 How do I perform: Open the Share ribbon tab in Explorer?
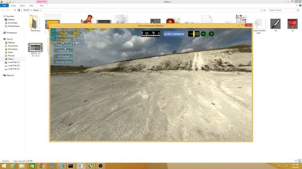click(x=22, y=6)
